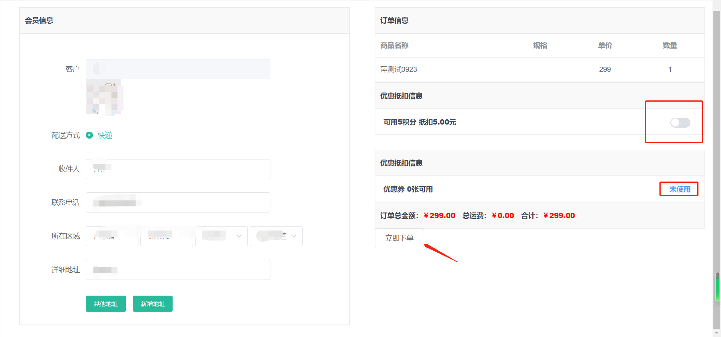Click the 商品名称 column header

coord(394,45)
